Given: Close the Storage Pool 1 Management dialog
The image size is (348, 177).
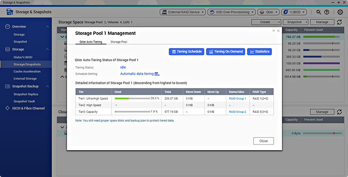Looking at the screenshot, I should click(263, 141).
